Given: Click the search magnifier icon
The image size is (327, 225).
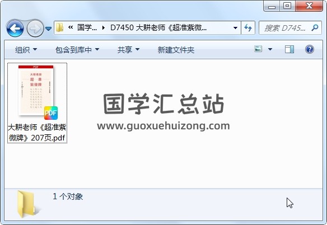Looking at the screenshot, I should click(315, 27).
